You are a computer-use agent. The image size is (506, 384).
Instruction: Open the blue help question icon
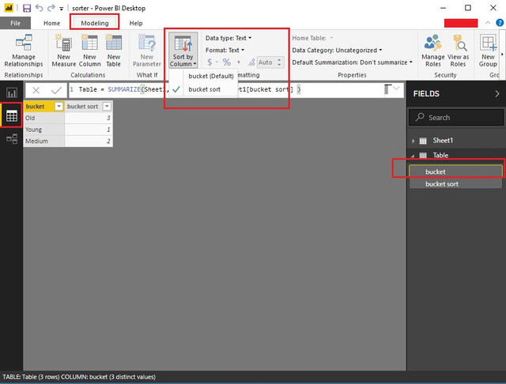[x=500, y=23]
